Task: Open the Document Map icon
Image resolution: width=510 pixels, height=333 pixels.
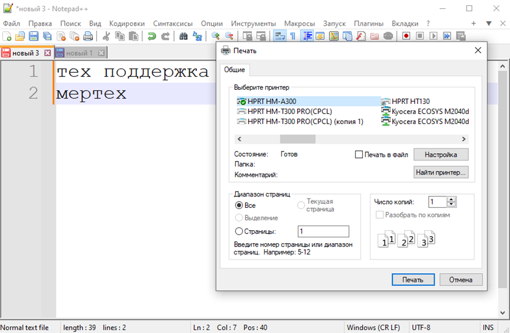Action: (x=334, y=36)
